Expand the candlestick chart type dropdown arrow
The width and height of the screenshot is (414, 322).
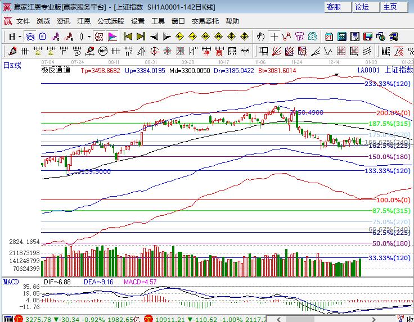tap(89, 37)
